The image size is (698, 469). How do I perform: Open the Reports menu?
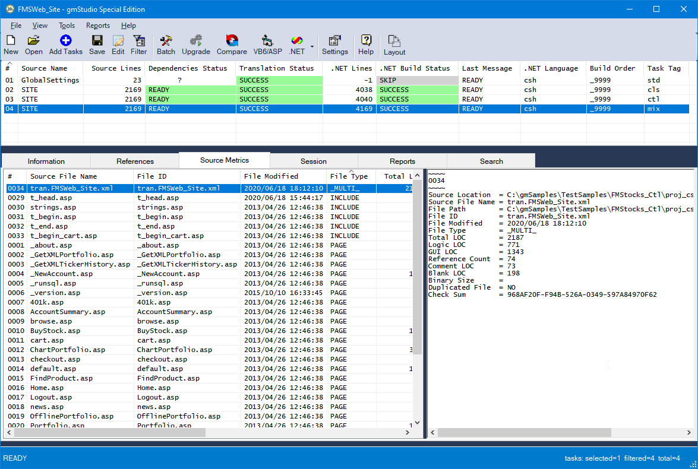tap(98, 26)
